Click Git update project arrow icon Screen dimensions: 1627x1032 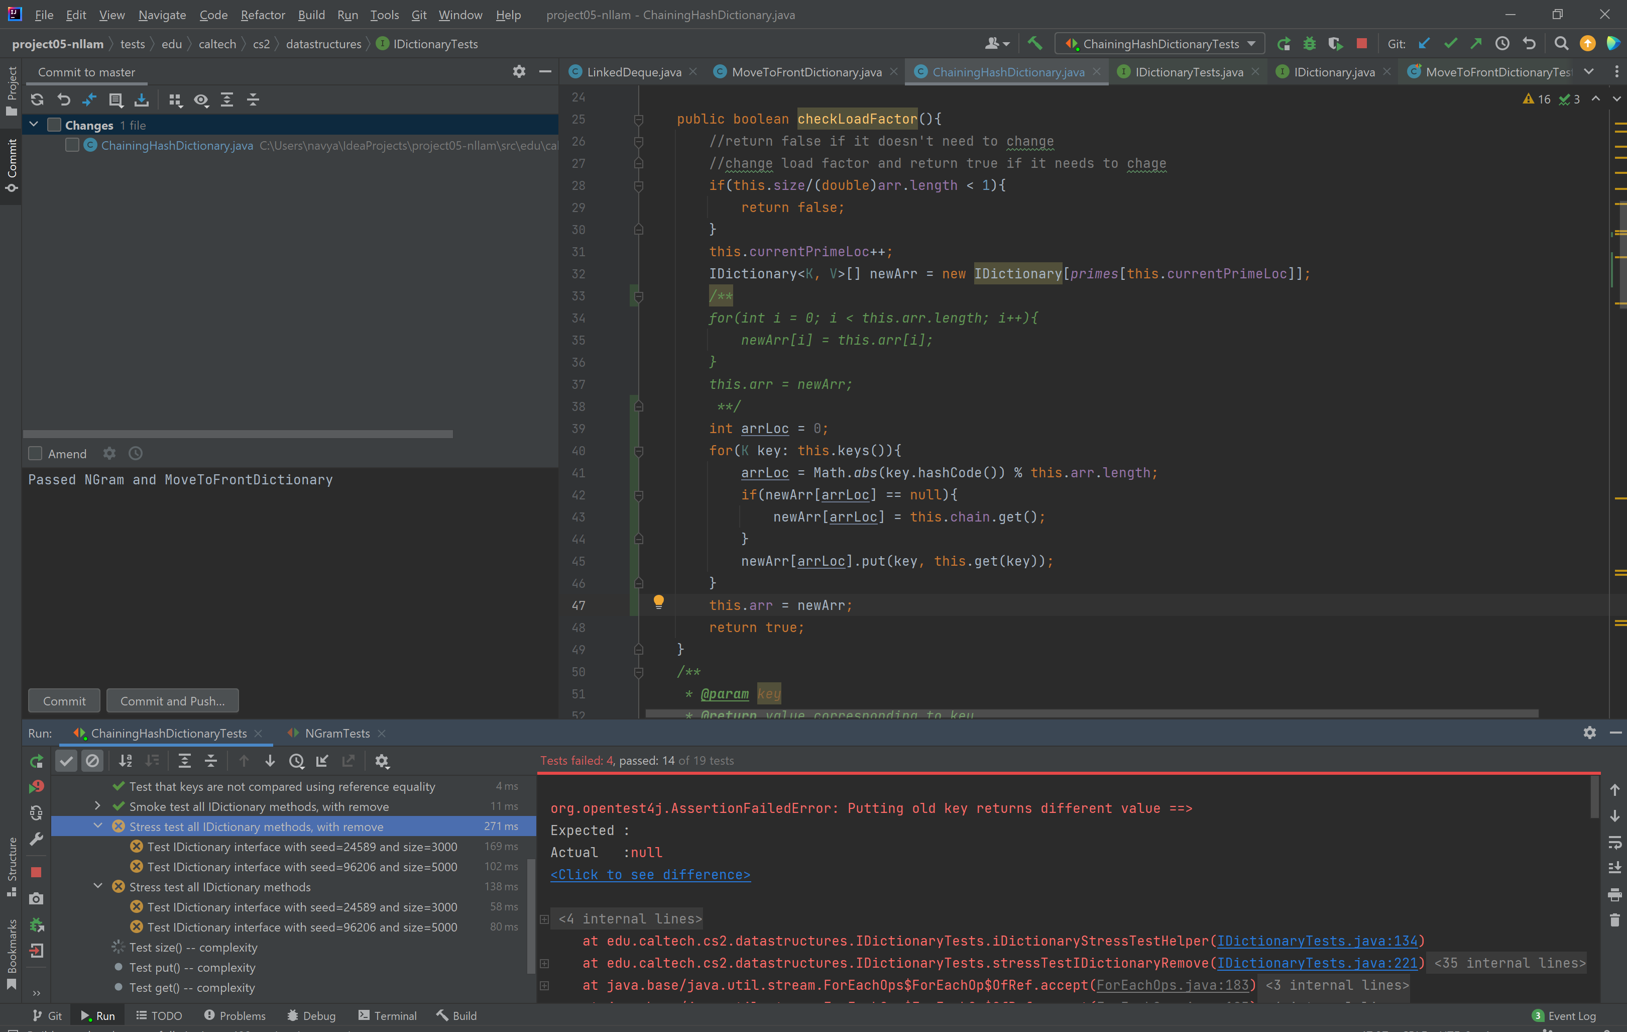coord(1424,44)
